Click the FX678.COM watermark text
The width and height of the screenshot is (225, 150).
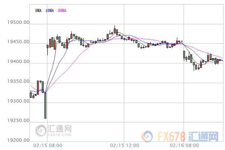point(60,135)
